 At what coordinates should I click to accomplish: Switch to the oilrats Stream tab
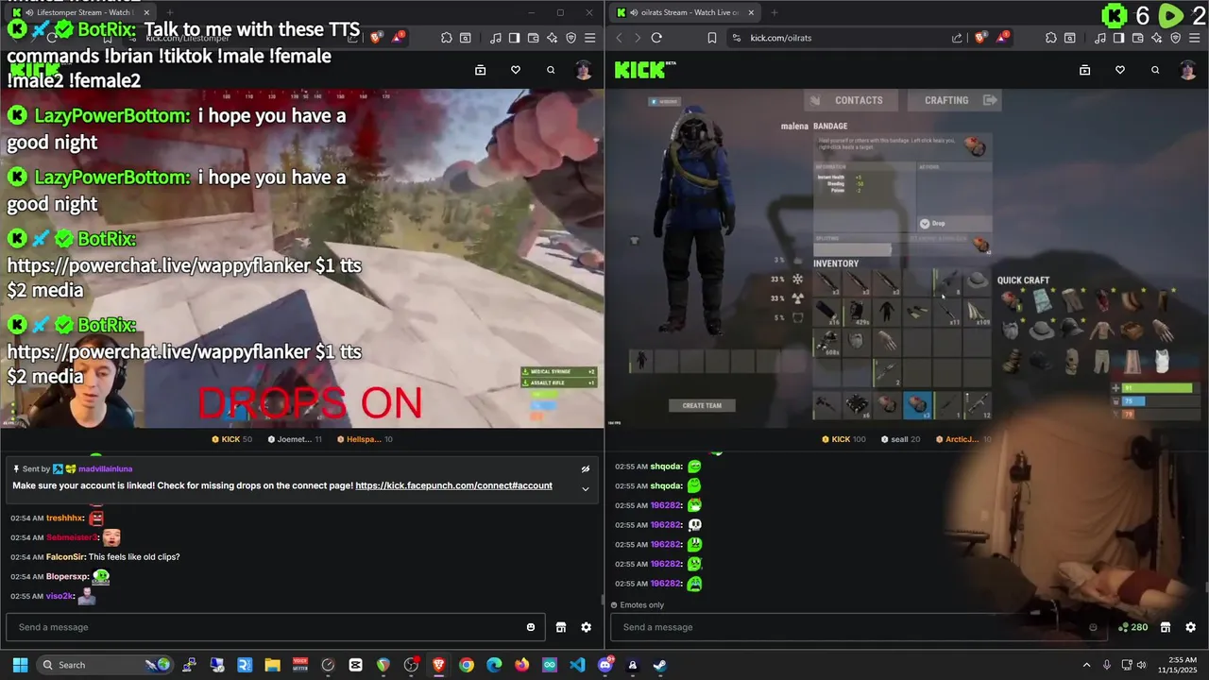685,12
